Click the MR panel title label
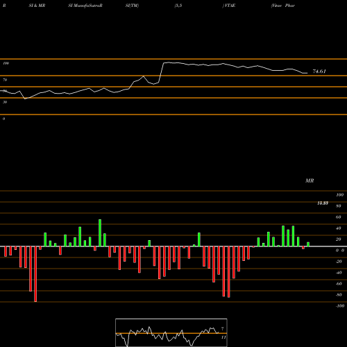This screenshot has width=347, height=347. click(x=310, y=180)
